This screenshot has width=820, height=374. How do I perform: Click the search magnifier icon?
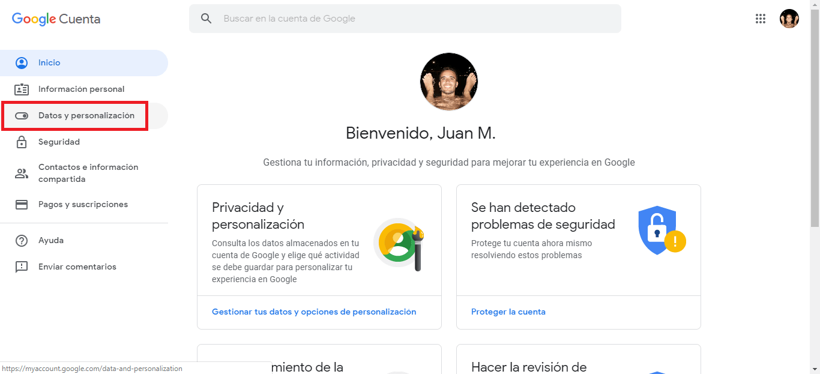207,19
